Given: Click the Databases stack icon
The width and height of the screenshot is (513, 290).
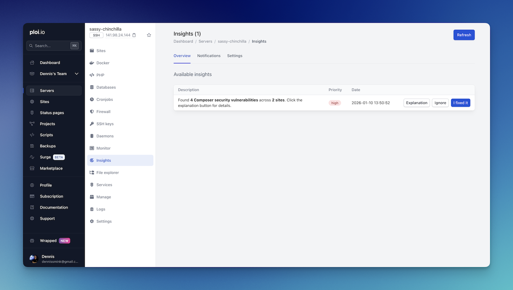Looking at the screenshot, I should point(92,87).
